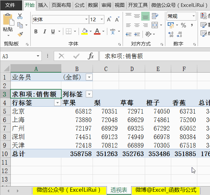Open 业务员 filter dropdown (全部)
This screenshot has width=210, height=195.
coord(89,77)
